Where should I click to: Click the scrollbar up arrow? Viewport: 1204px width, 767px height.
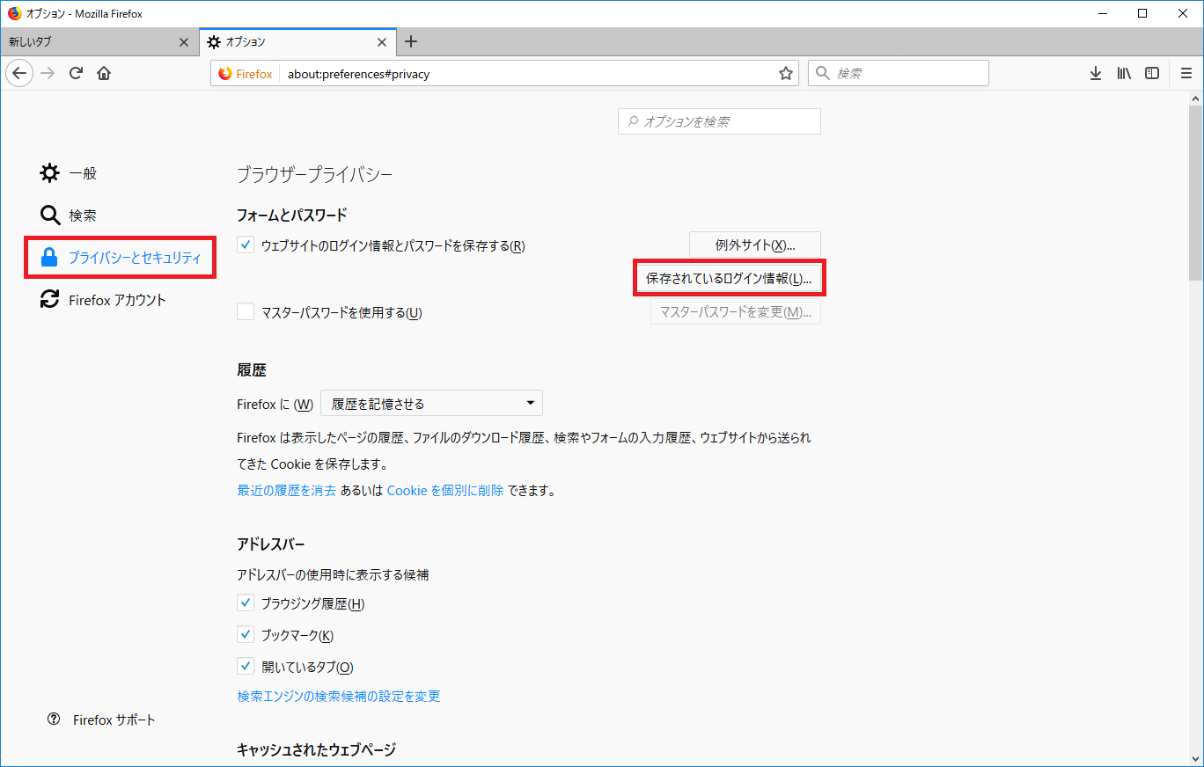(x=1196, y=98)
